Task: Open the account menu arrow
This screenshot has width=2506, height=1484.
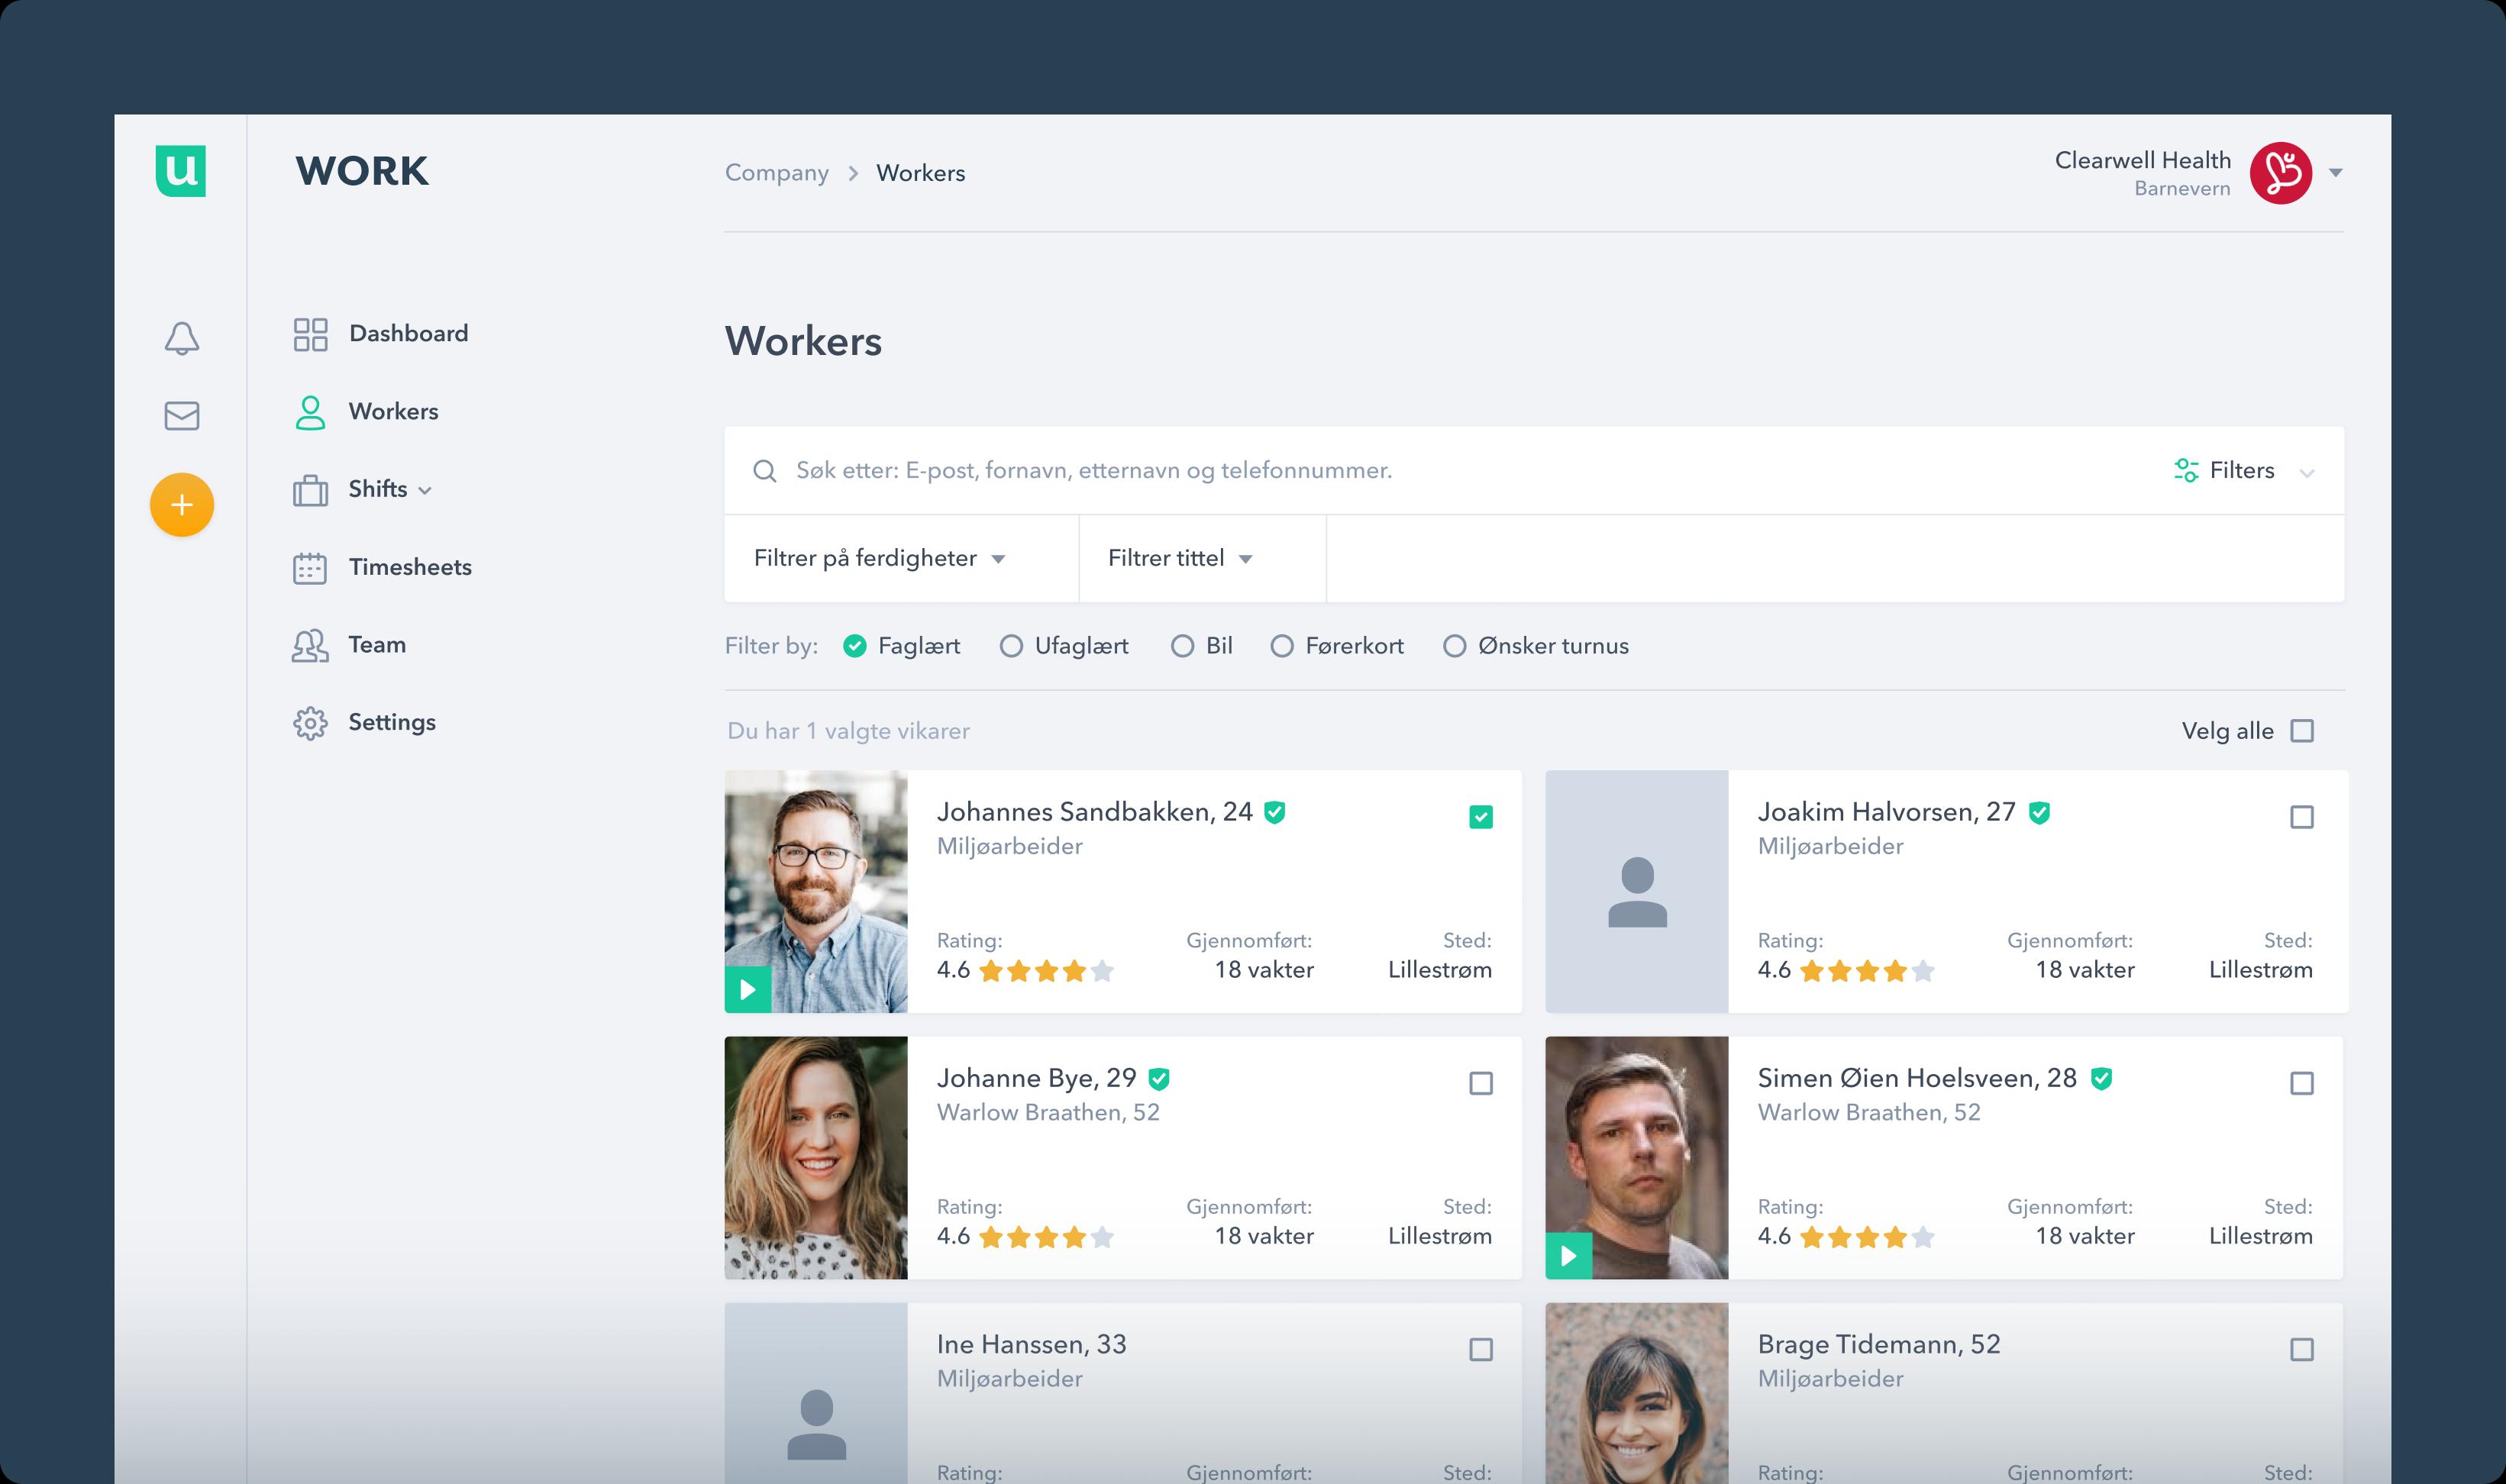Action: pos(2335,173)
